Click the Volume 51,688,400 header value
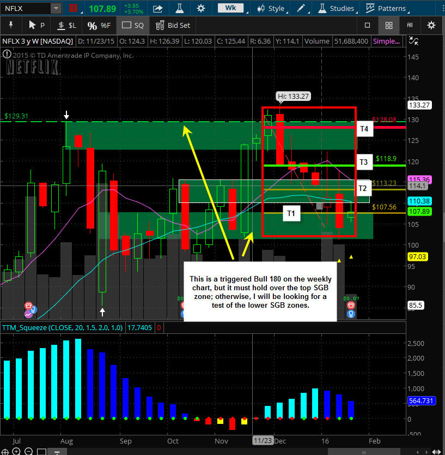Viewport: 445px width, 455px height. pyautogui.click(x=351, y=41)
